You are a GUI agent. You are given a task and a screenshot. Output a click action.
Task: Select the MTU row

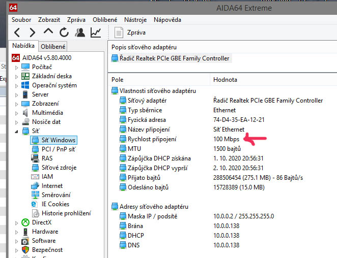click(180, 149)
